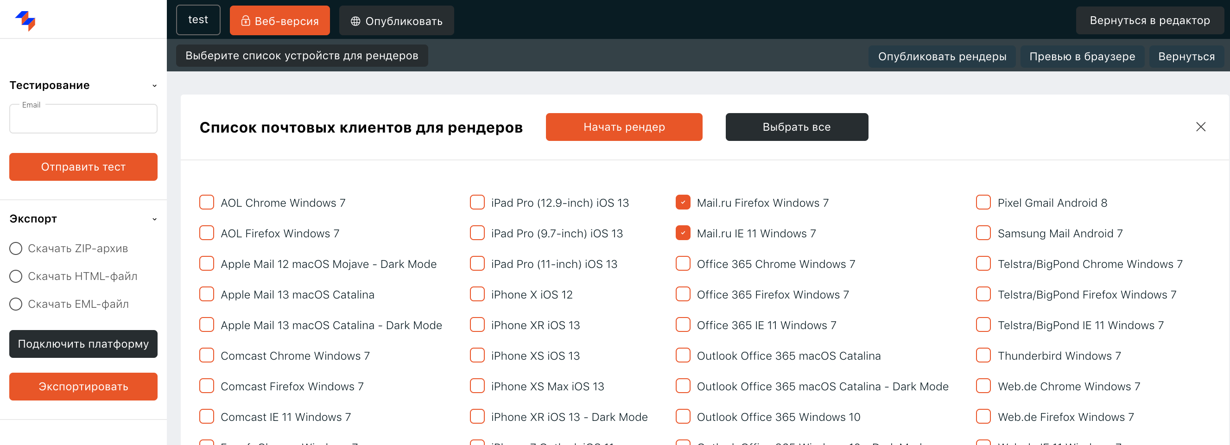Viewport: 1230px width, 445px height.
Task: Close the mail clients list panel
Action: [1200, 127]
